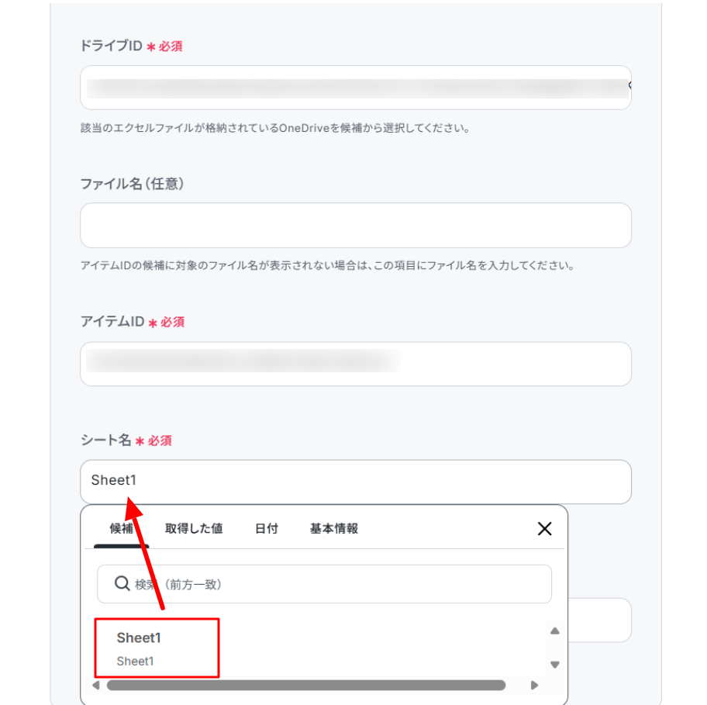Open the 日付 tab
Image resolution: width=707 pixels, height=705 pixels.
click(x=266, y=528)
